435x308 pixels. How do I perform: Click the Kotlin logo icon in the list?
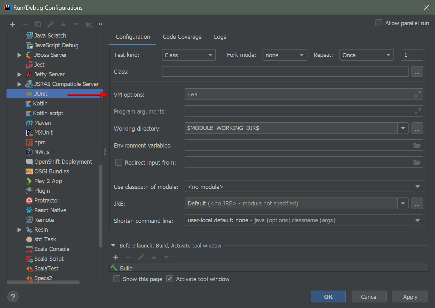tap(29, 104)
